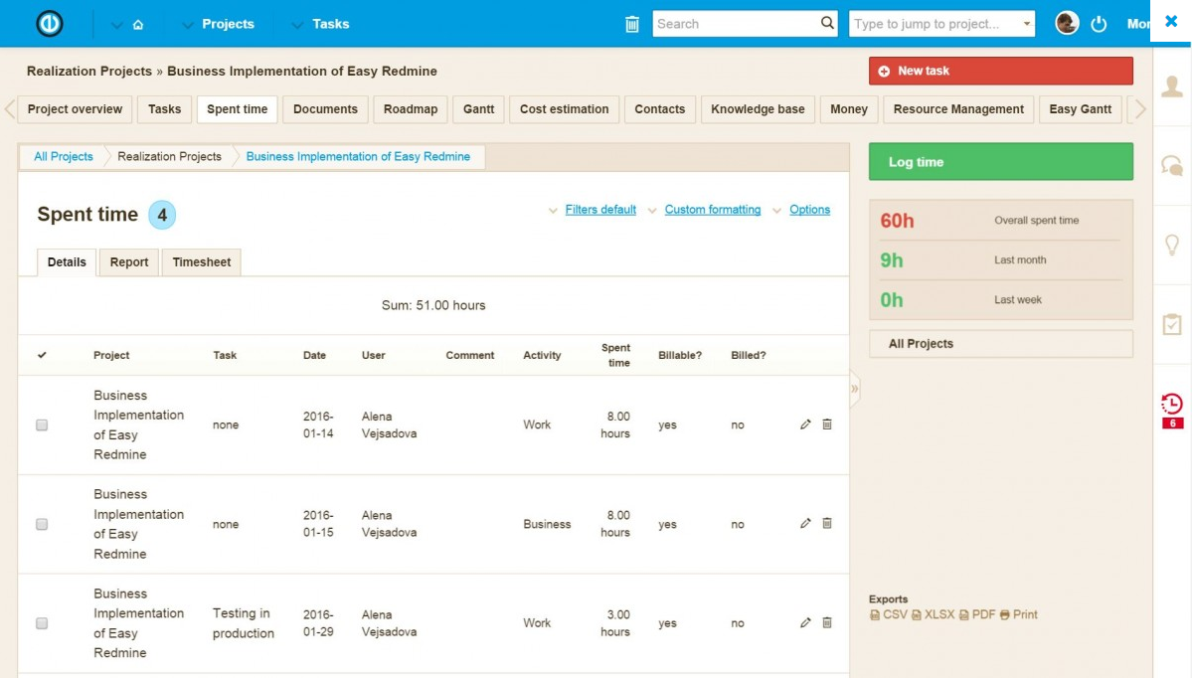Delete the 2016-01-14 time entry

coord(827,424)
